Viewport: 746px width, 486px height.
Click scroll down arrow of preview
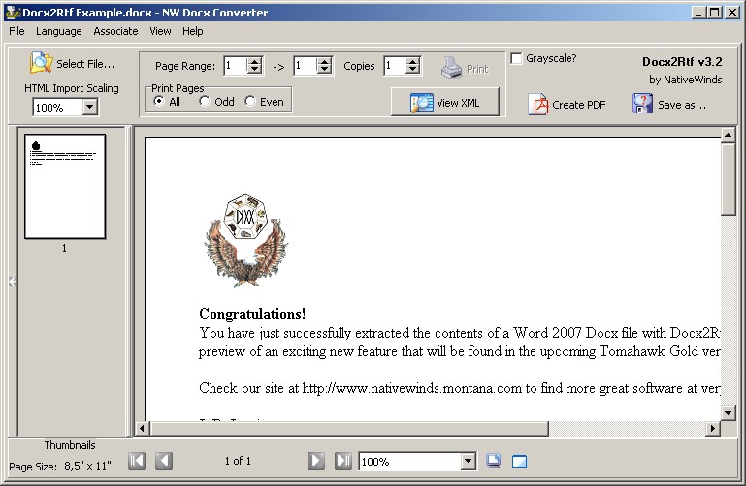pyautogui.click(x=728, y=413)
